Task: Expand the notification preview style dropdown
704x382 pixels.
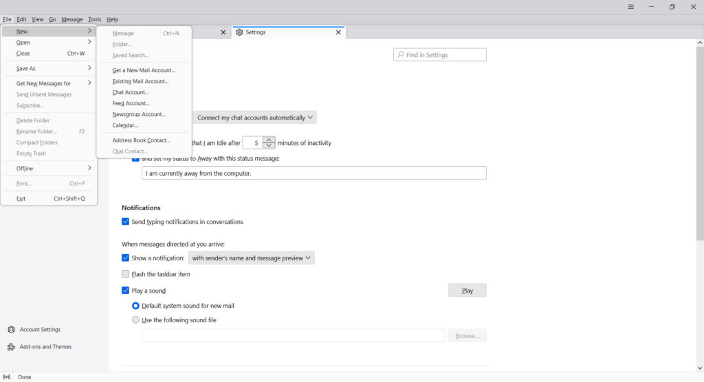Action: tap(251, 258)
